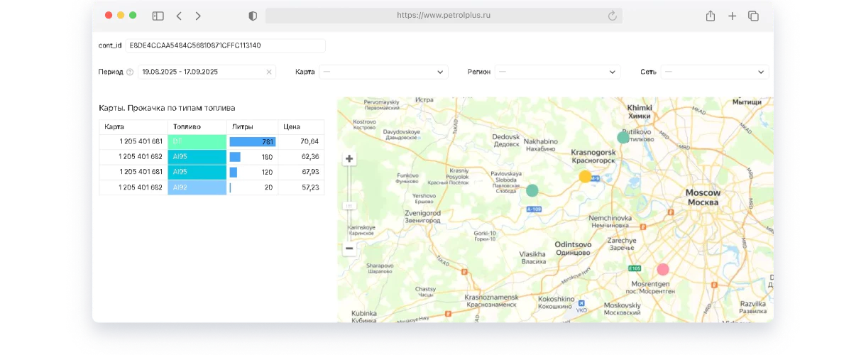Show tab overview icon
This screenshot has width=866, height=355.
[754, 16]
